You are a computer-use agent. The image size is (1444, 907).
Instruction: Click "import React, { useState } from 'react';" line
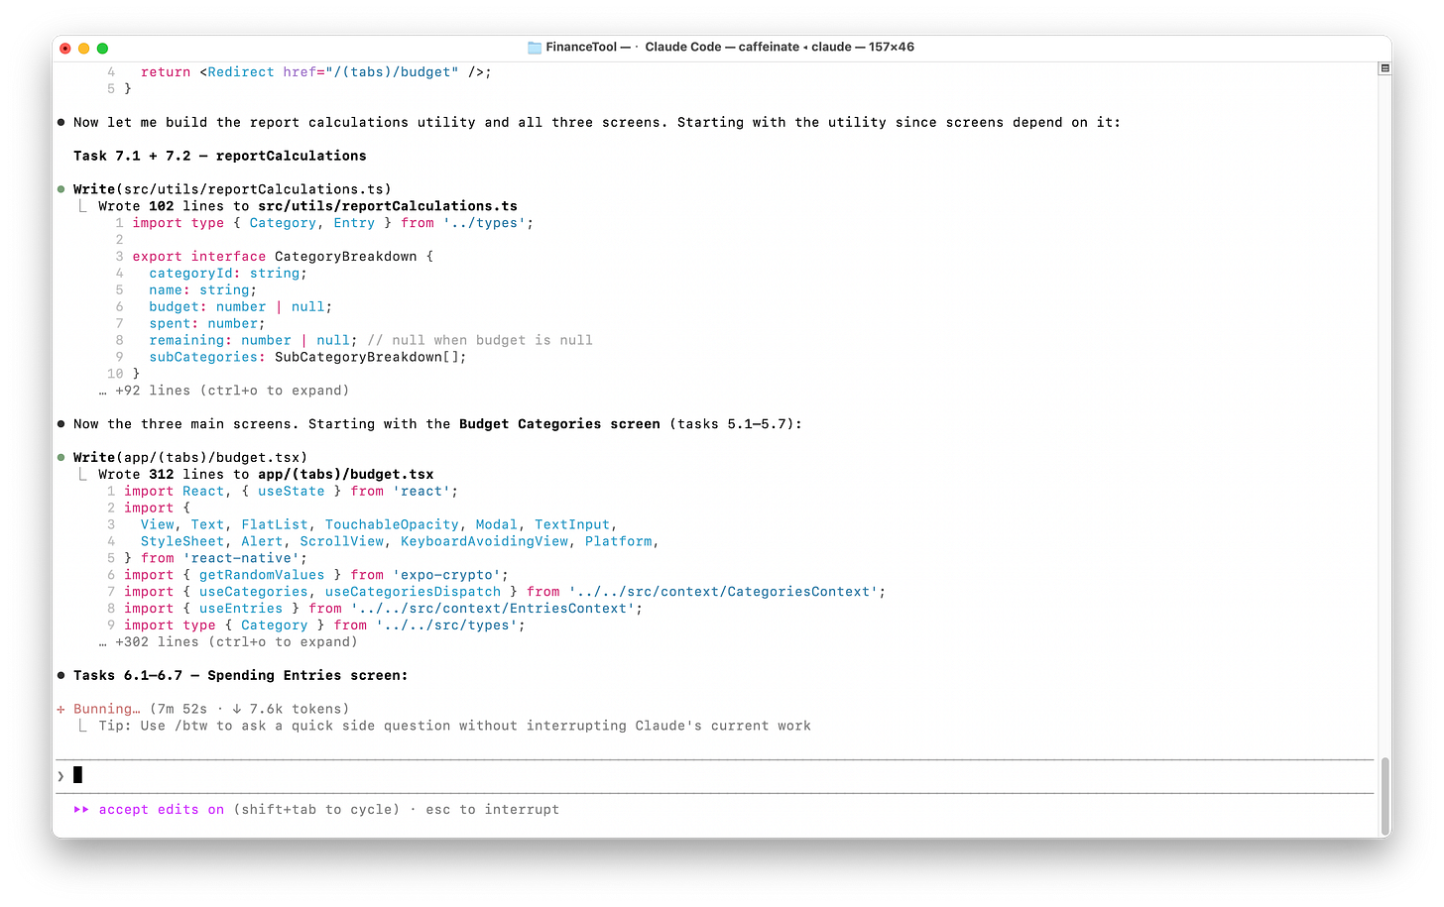point(291,492)
